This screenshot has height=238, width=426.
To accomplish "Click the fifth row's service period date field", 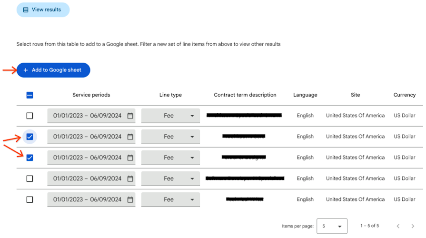I will click(x=91, y=200).
